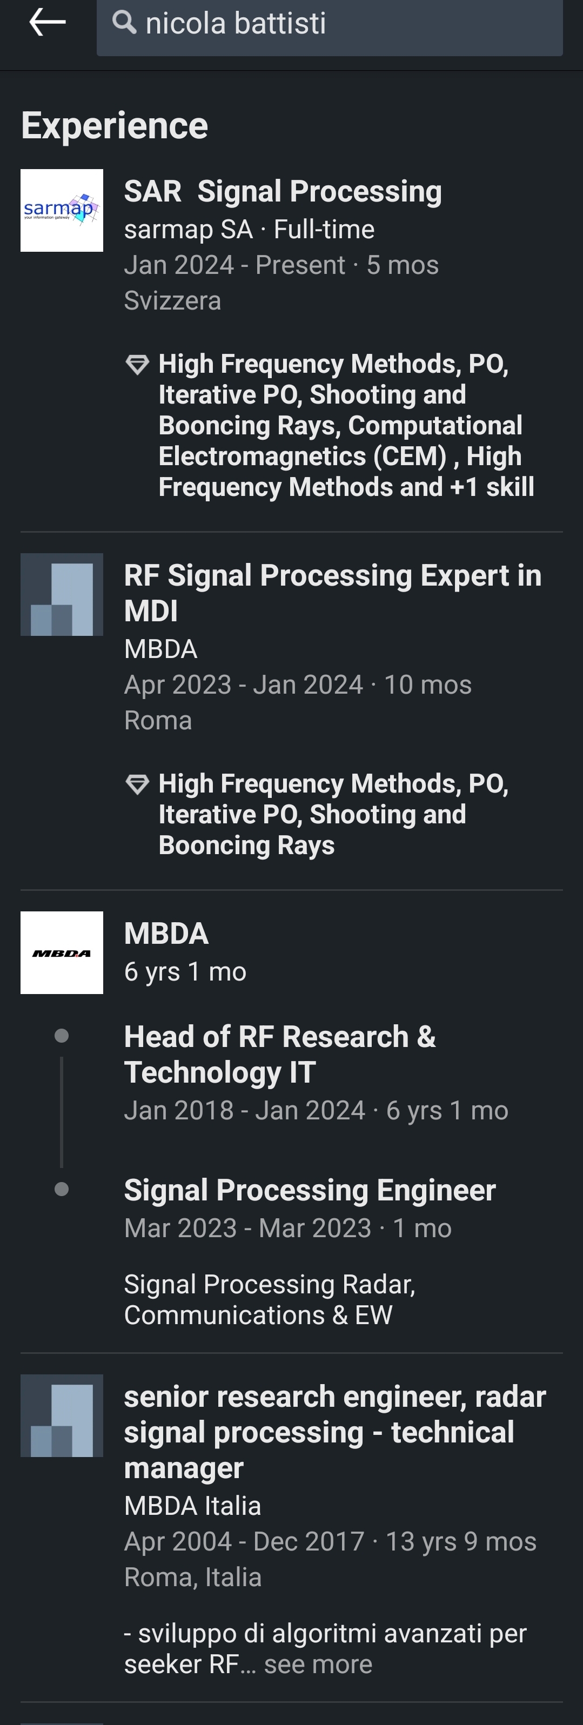
Task: Open the sarmap company logo
Action: pyautogui.click(x=62, y=210)
